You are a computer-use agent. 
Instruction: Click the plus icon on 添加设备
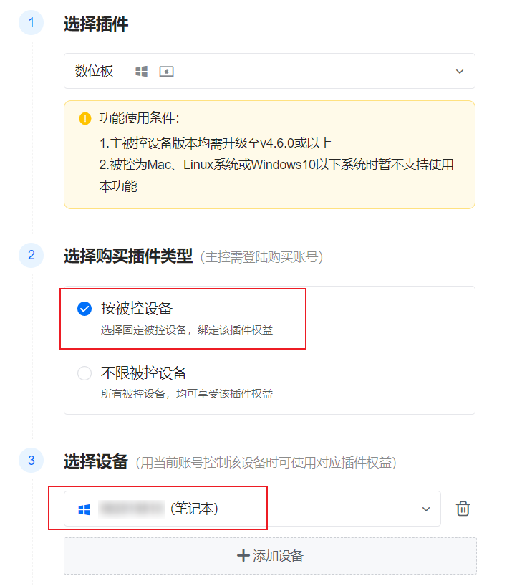(243, 556)
